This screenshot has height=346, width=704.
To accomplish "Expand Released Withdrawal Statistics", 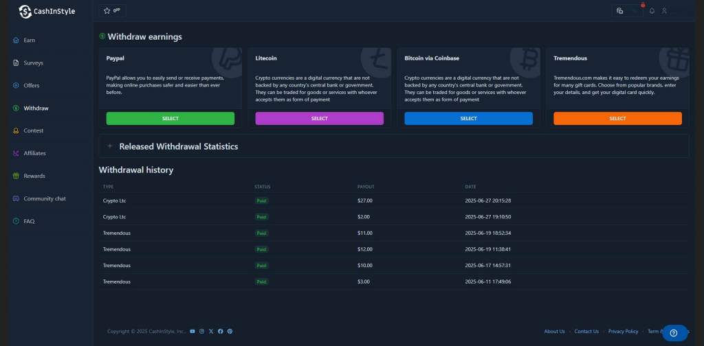I will pos(394,146).
